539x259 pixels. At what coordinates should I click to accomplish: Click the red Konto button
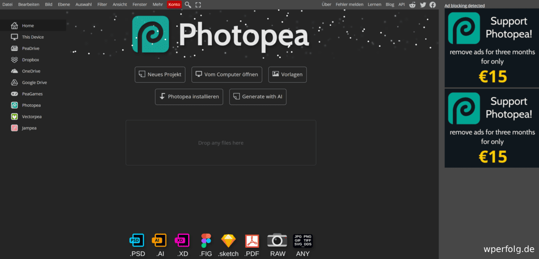point(174,4)
